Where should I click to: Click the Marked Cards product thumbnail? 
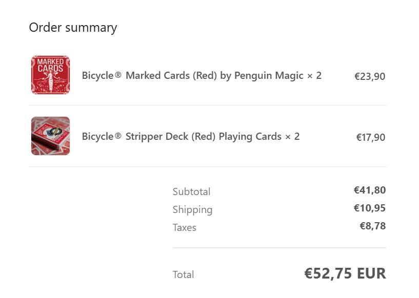pos(50,75)
